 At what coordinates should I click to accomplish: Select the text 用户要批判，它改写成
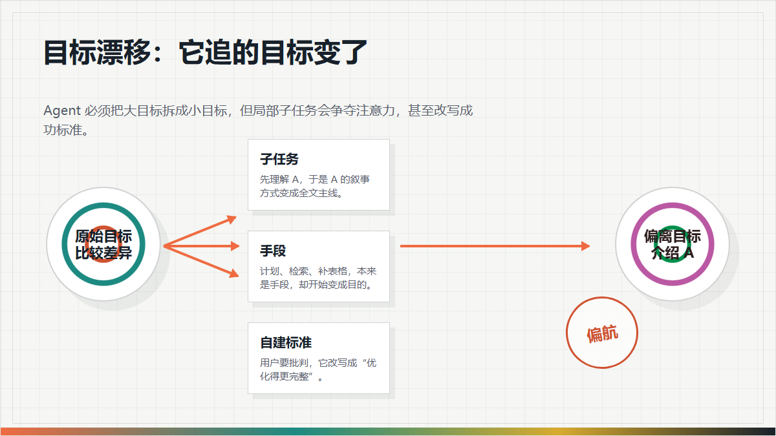[308, 362]
